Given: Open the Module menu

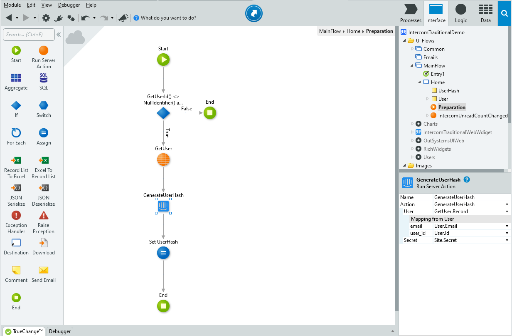Looking at the screenshot, I should (12, 5).
